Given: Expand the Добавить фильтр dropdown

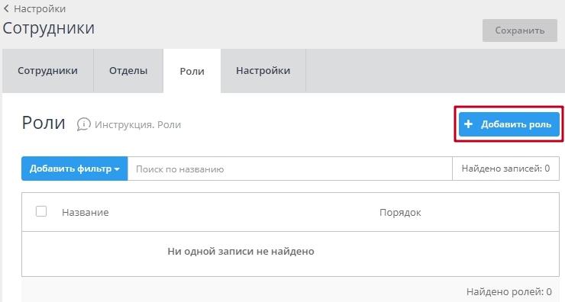Looking at the screenshot, I should point(75,169).
